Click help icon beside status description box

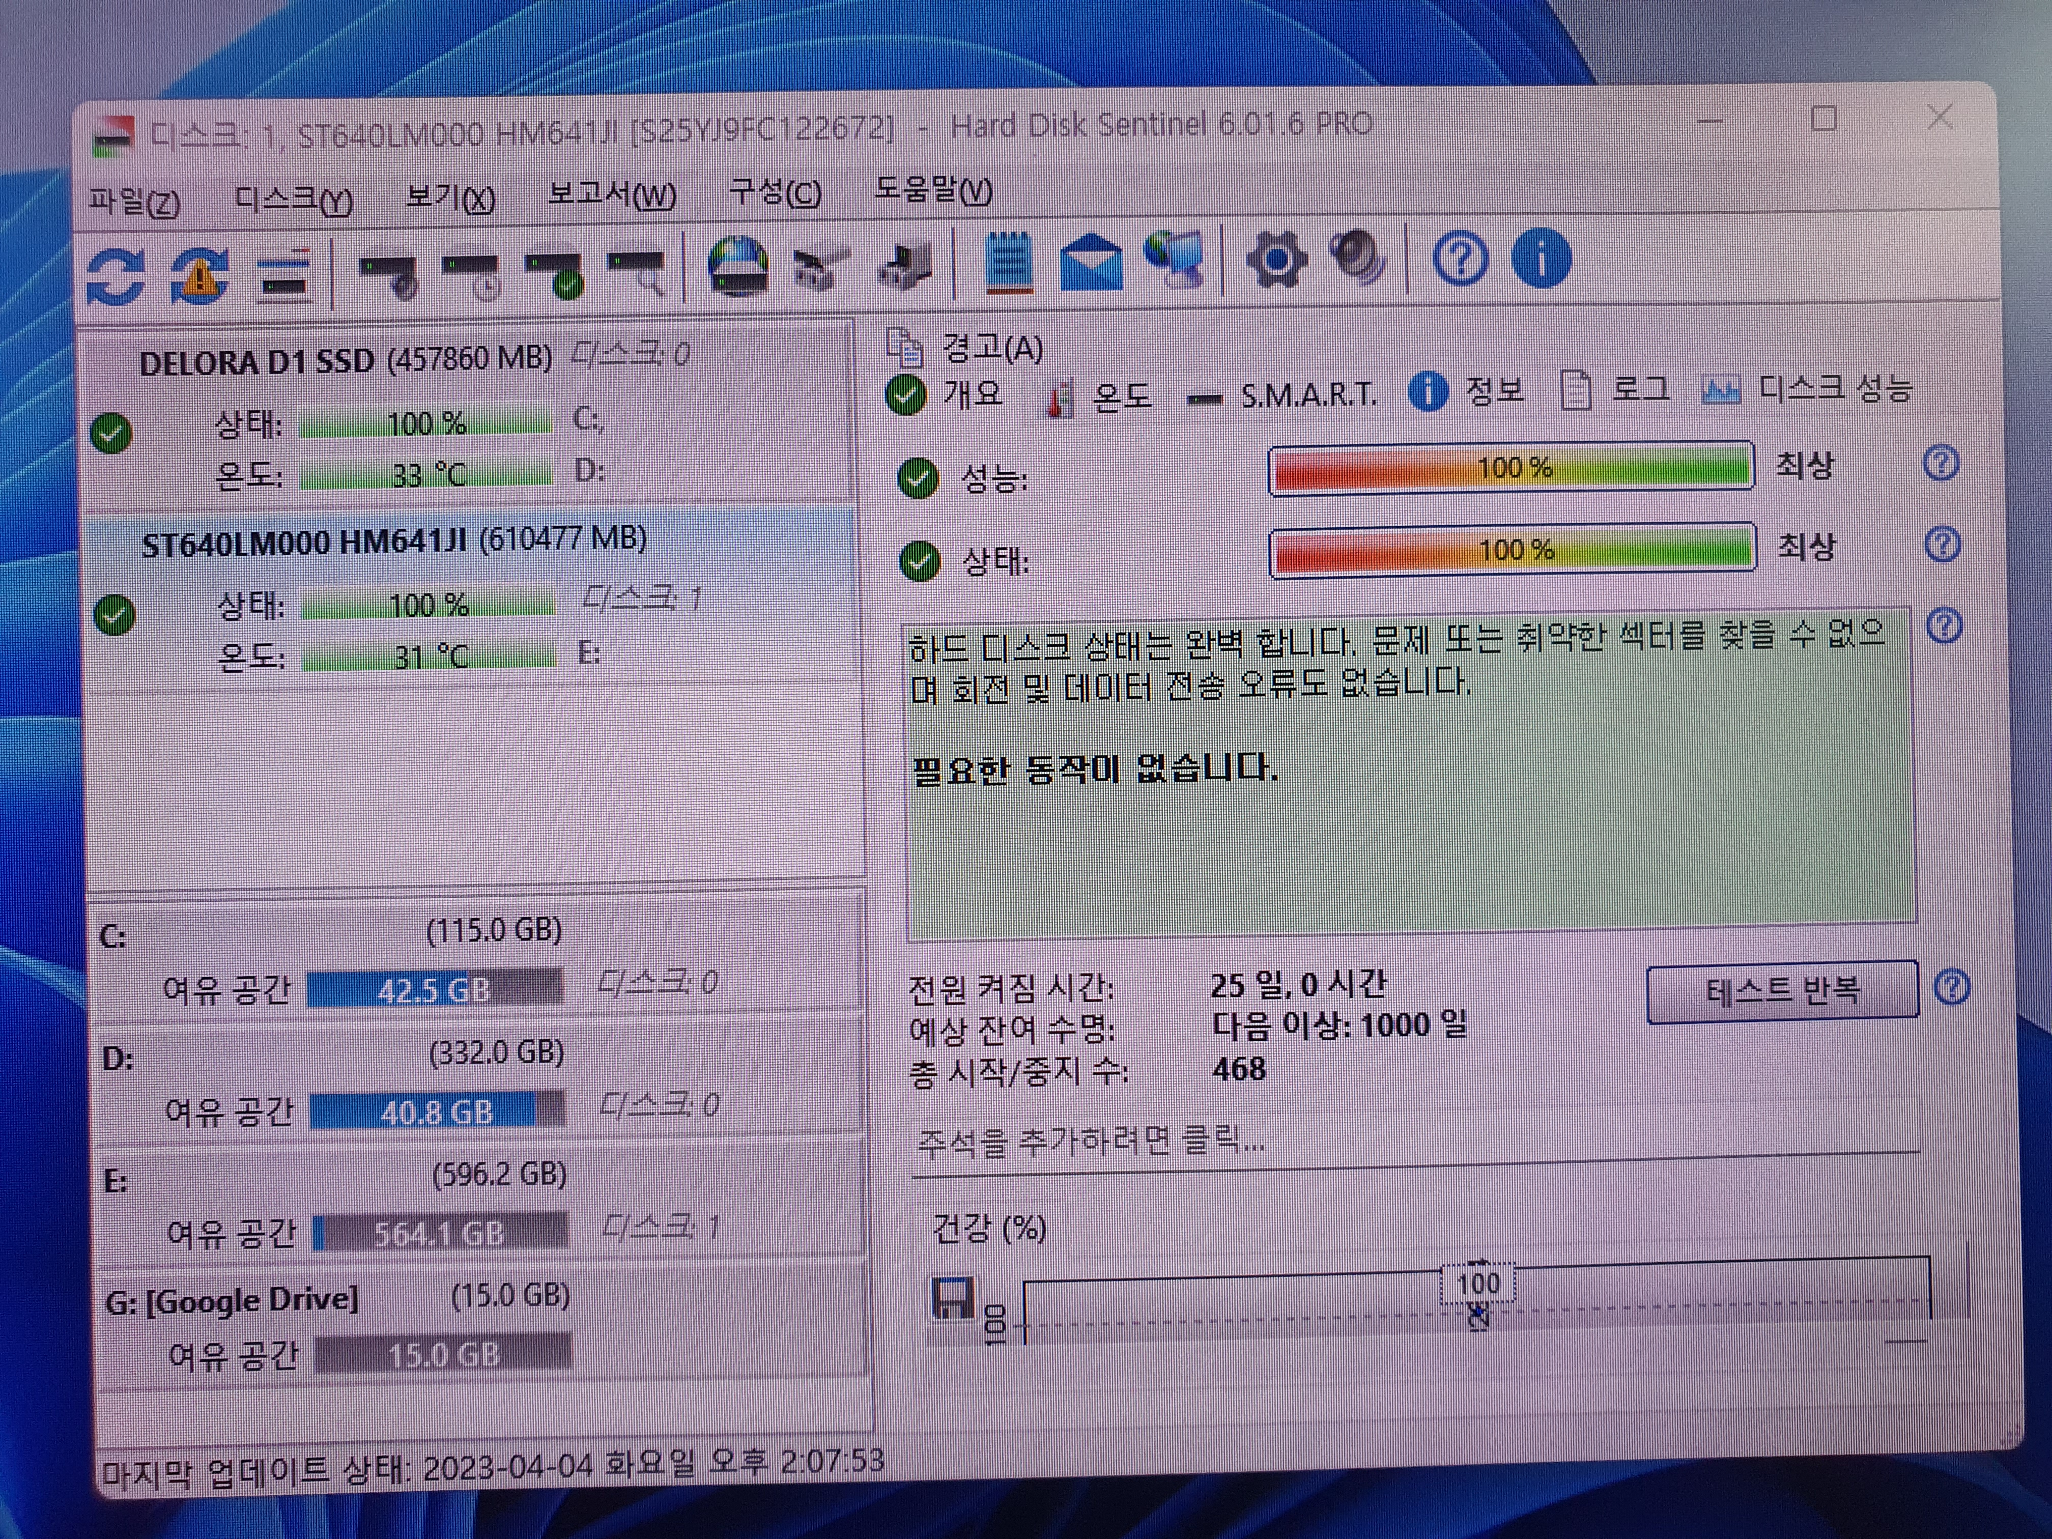pos(1945,626)
